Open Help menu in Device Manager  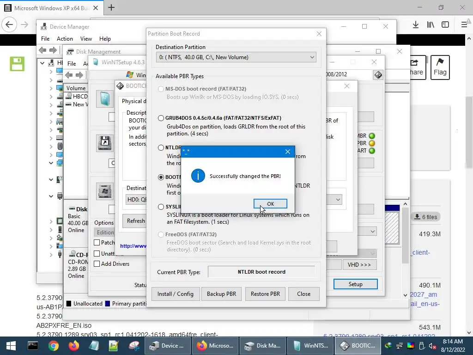tap(105, 39)
